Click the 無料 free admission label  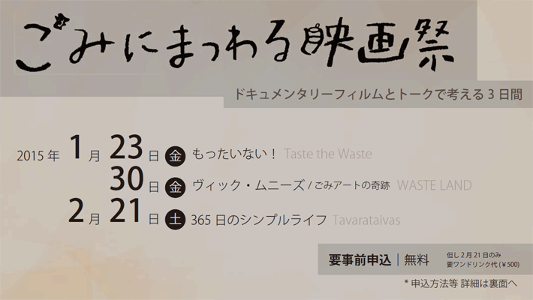(417, 260)
